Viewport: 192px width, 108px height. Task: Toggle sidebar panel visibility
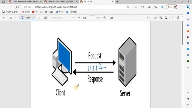(188, 93)
